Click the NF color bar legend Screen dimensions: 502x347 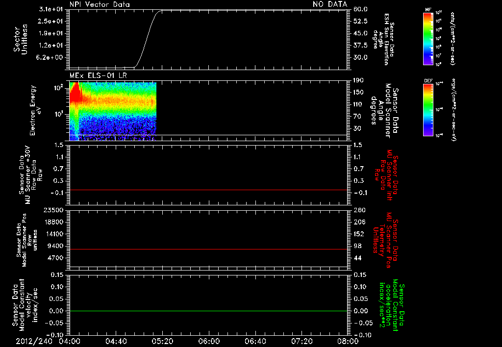[428, 39]
